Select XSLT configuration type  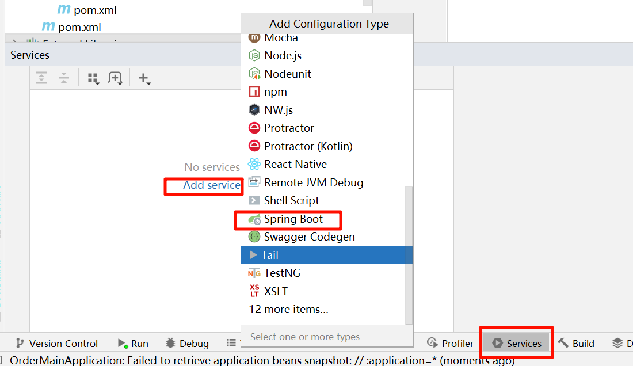[323, 291]
